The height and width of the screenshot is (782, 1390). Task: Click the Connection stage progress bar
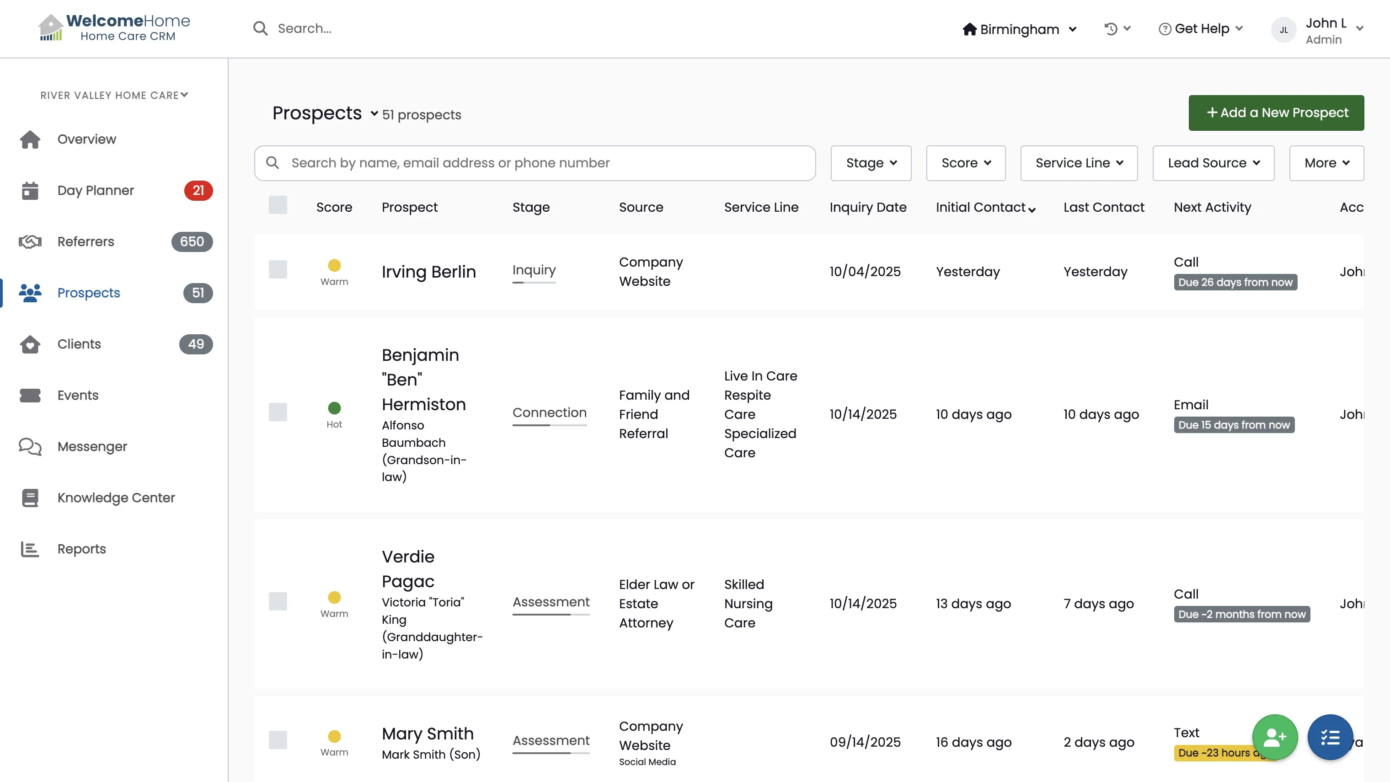coord(549,425)
